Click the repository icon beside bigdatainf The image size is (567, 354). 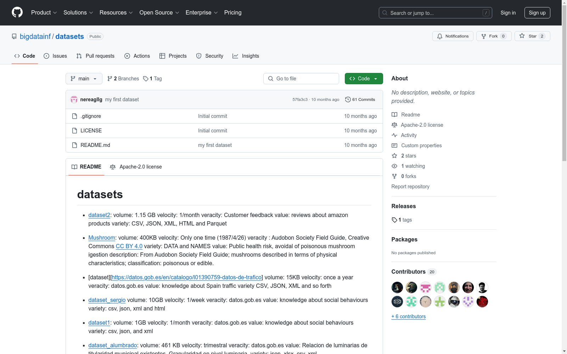14,36
